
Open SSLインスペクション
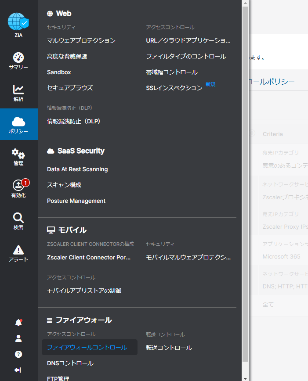click(174, 88)
